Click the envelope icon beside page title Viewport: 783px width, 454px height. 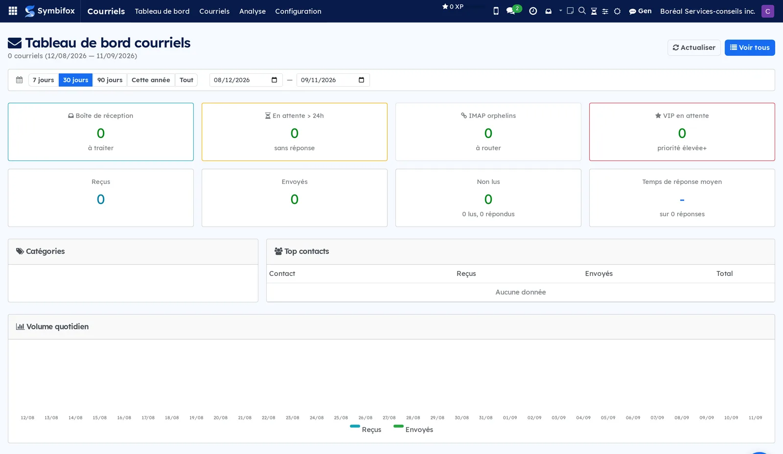15,43
